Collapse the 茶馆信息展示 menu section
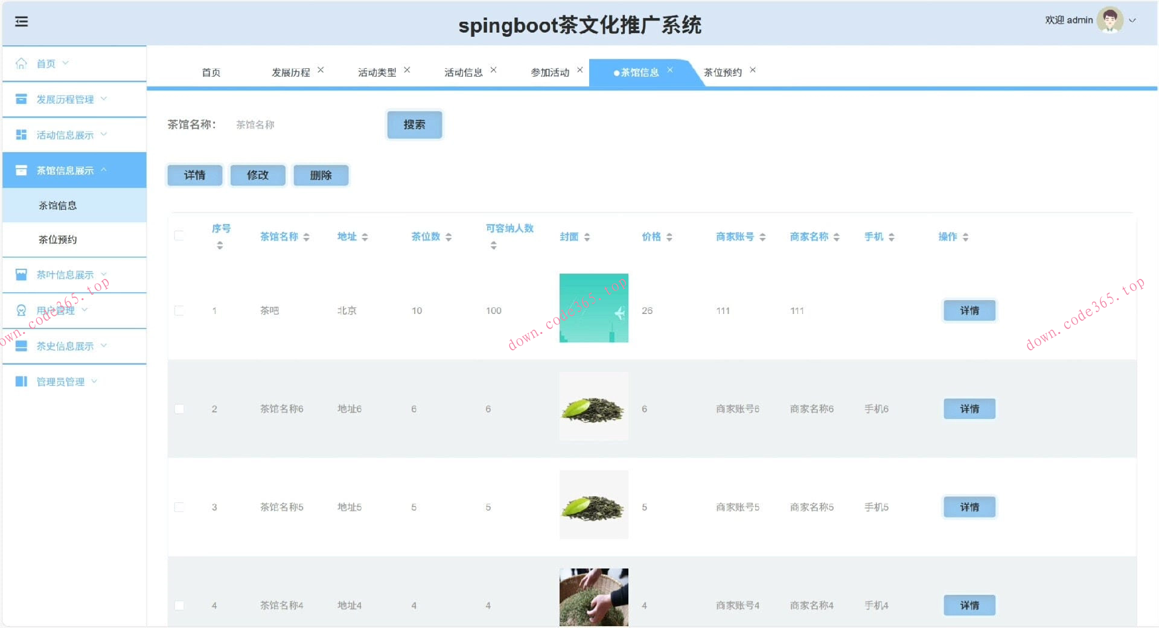Screen dimensions: 1159x628 (105, 170)
